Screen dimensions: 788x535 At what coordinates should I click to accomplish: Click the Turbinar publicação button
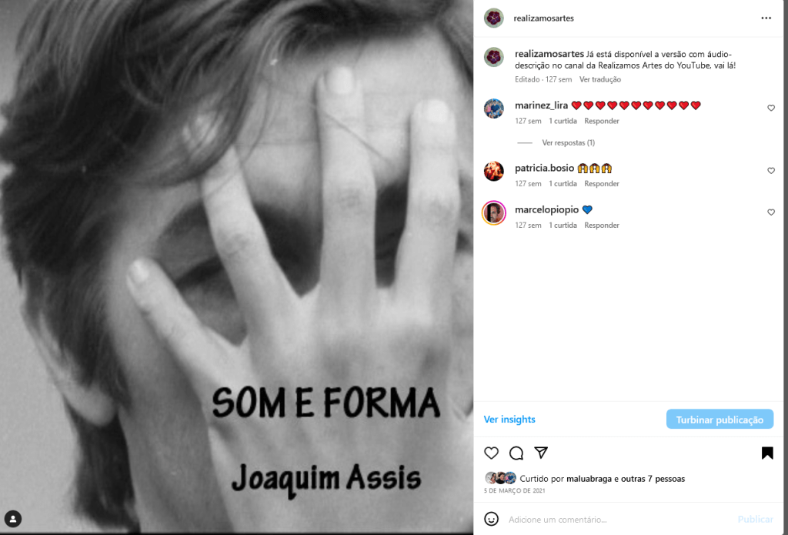coord(720,420)
